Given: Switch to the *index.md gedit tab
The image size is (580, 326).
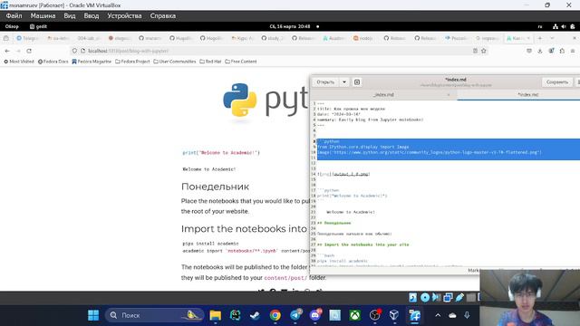Looking at the screenshot, I should [x=527, y=94].
